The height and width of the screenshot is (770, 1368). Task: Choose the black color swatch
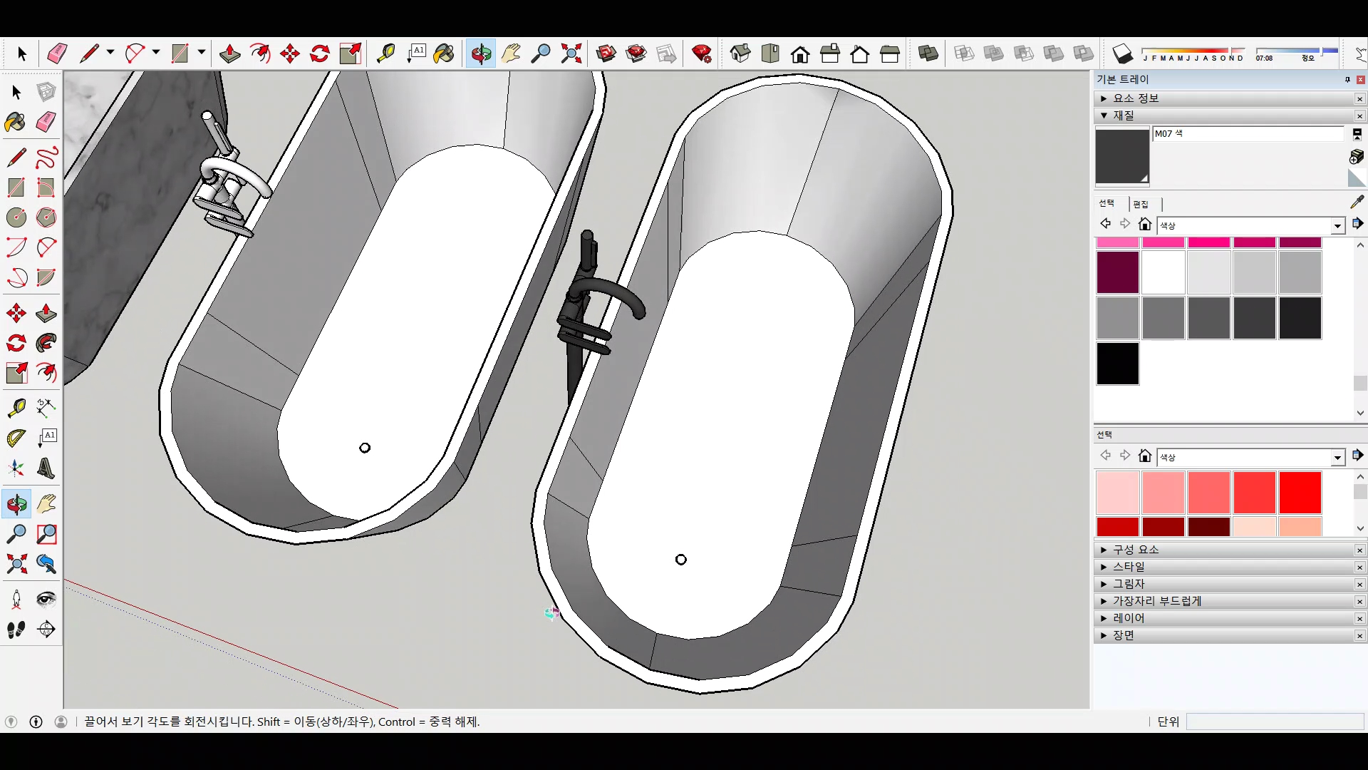pos(1117,364)
